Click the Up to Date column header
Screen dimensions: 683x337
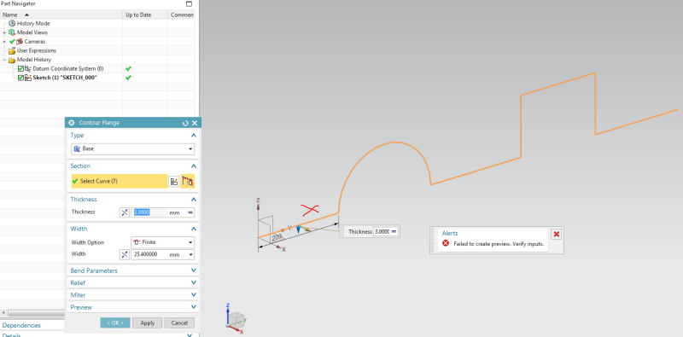[x=145, y=15]
